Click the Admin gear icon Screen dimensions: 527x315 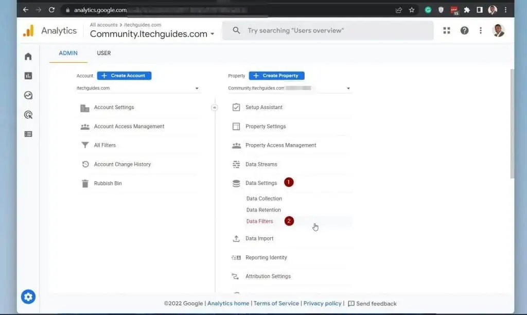28,296
